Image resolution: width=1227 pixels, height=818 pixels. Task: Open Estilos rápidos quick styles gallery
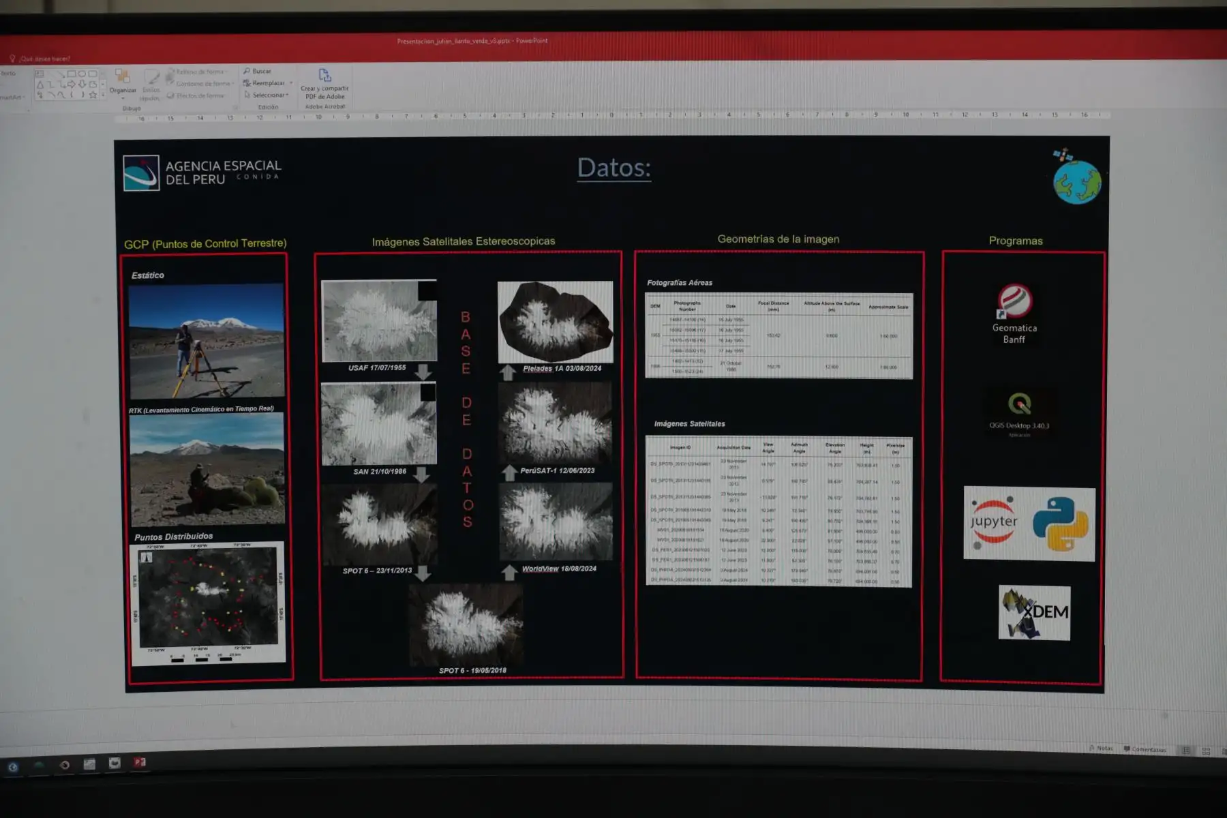151,85
